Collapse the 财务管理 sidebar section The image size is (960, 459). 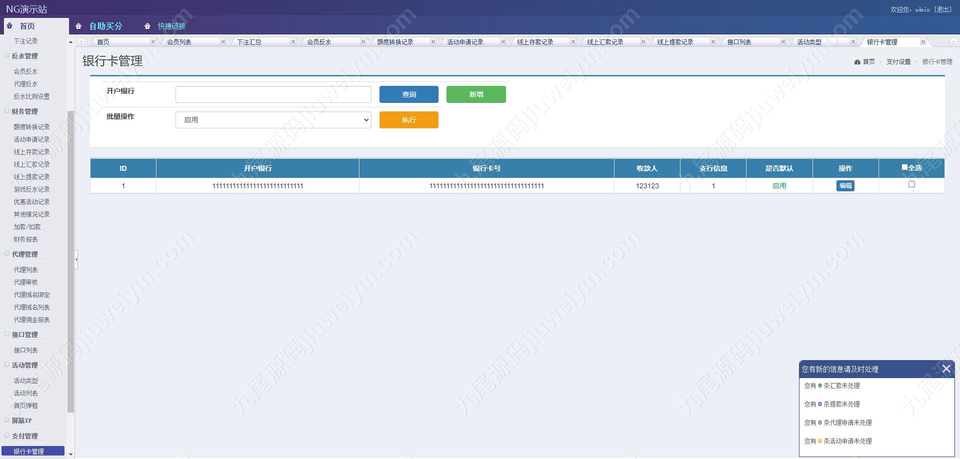(x=7, y=111)
